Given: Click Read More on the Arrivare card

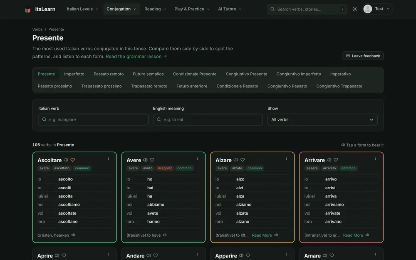Looking at the screenshot, I should point(353,235).
